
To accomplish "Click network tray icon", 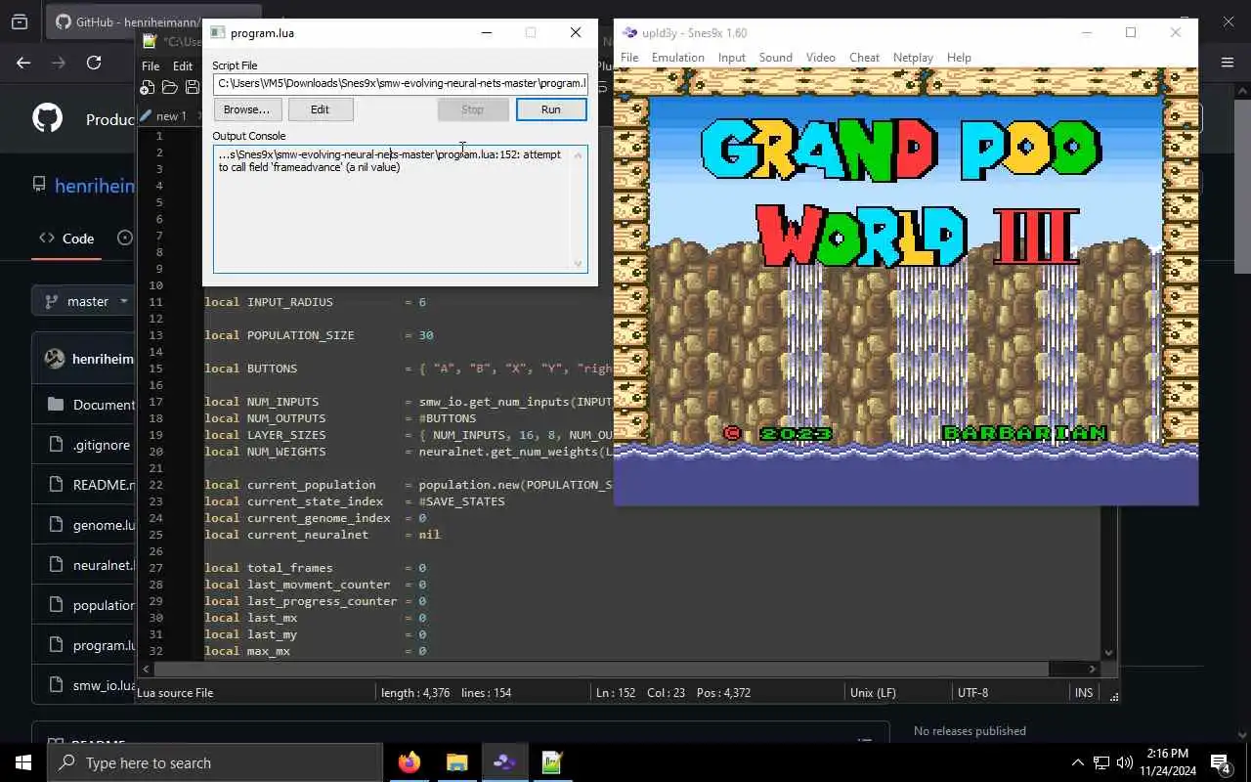I will (1101, 762).
